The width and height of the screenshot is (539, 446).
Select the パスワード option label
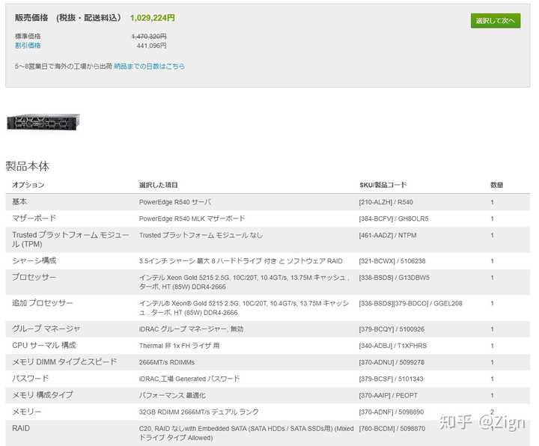tap(30, 379)
